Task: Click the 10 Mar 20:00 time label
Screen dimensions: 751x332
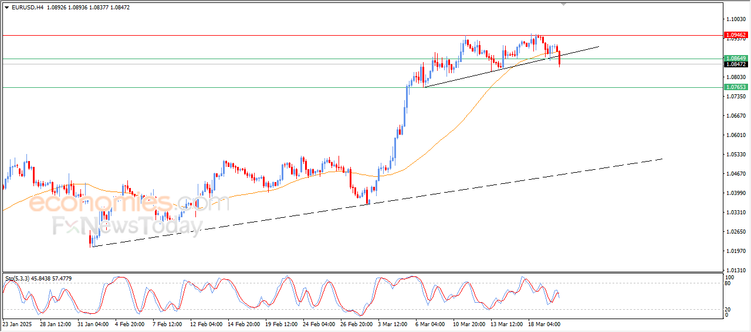Action: [x=468, y=323]
